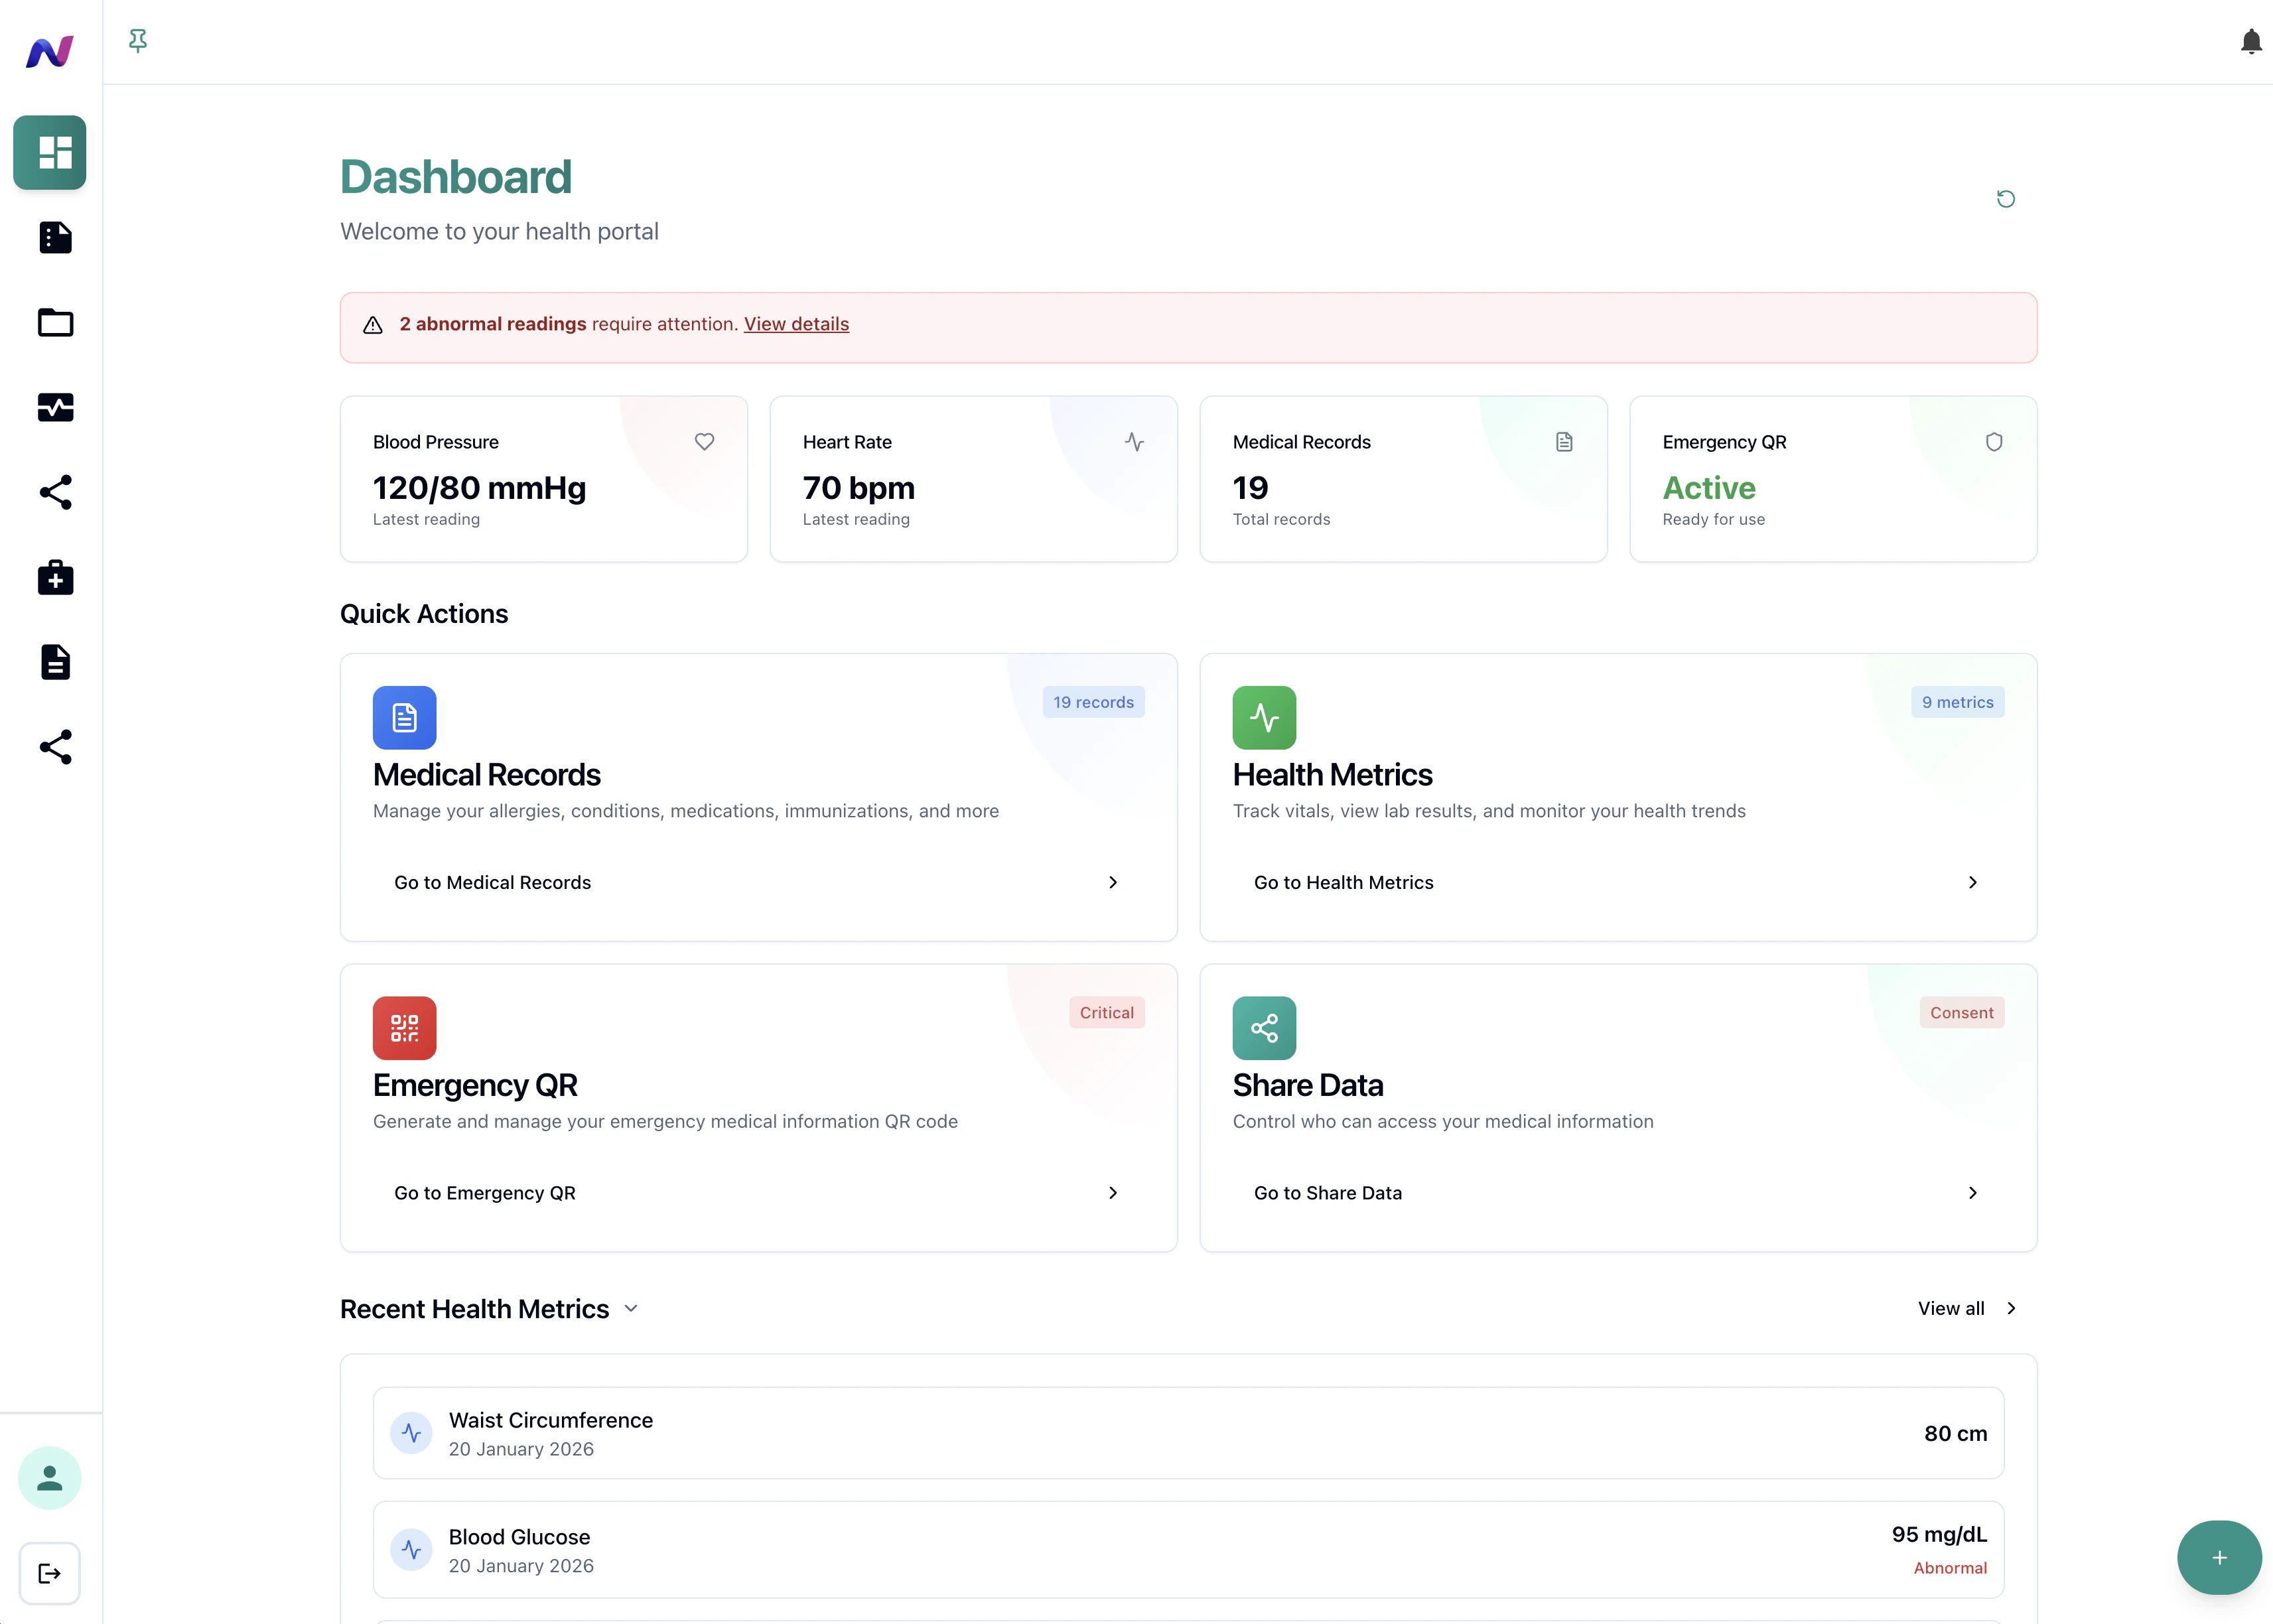Click the Active emergency QR status
Image resolution: width=2273 pixels, height=1624 pixels.
1709,488
